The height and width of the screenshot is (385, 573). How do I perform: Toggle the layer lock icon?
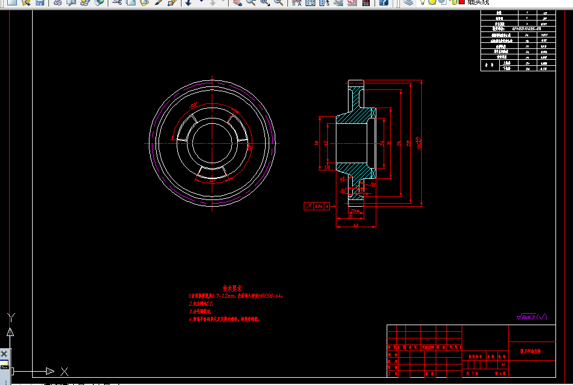[x=454, y=2]
